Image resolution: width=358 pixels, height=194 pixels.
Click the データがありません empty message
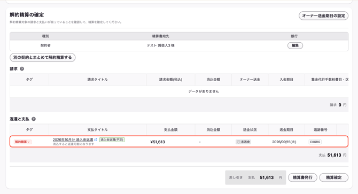204,91
